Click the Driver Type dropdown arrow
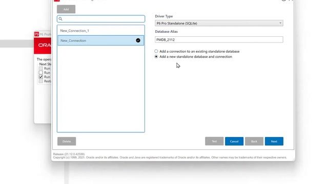Screen dimensions: 328x184 (280, 23)
